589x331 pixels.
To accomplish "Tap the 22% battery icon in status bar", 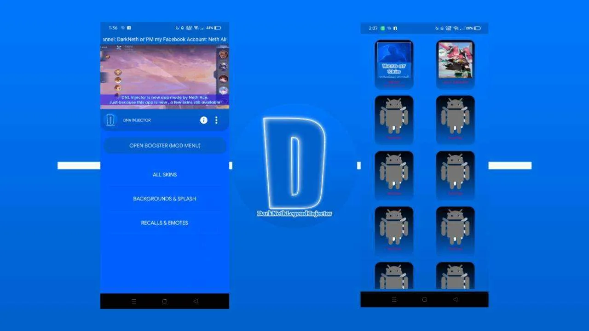I will click(217, 28).
